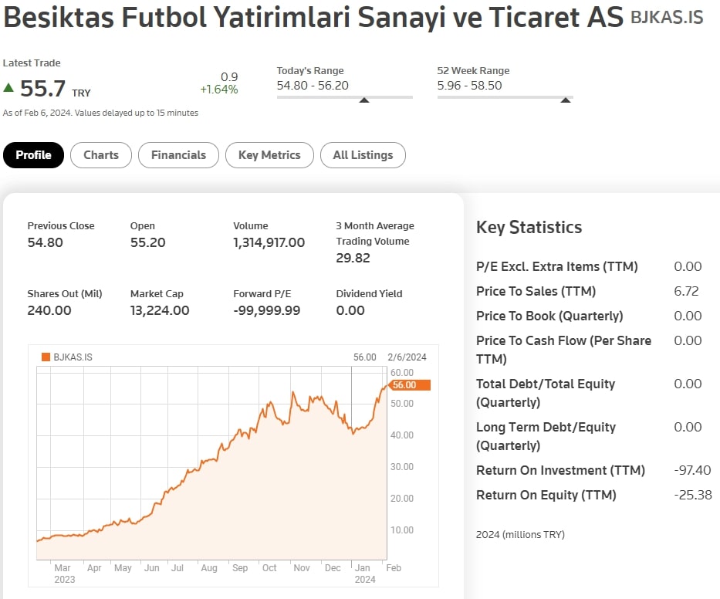This screenshot has width=720, height=599.
Task: Click the P/E Excl. Extra Items (TTM) row
Action: coord(589,266)
